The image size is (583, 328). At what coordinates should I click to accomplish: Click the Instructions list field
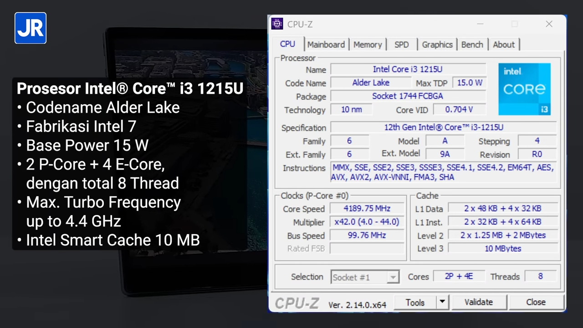[x=444, y=172]
